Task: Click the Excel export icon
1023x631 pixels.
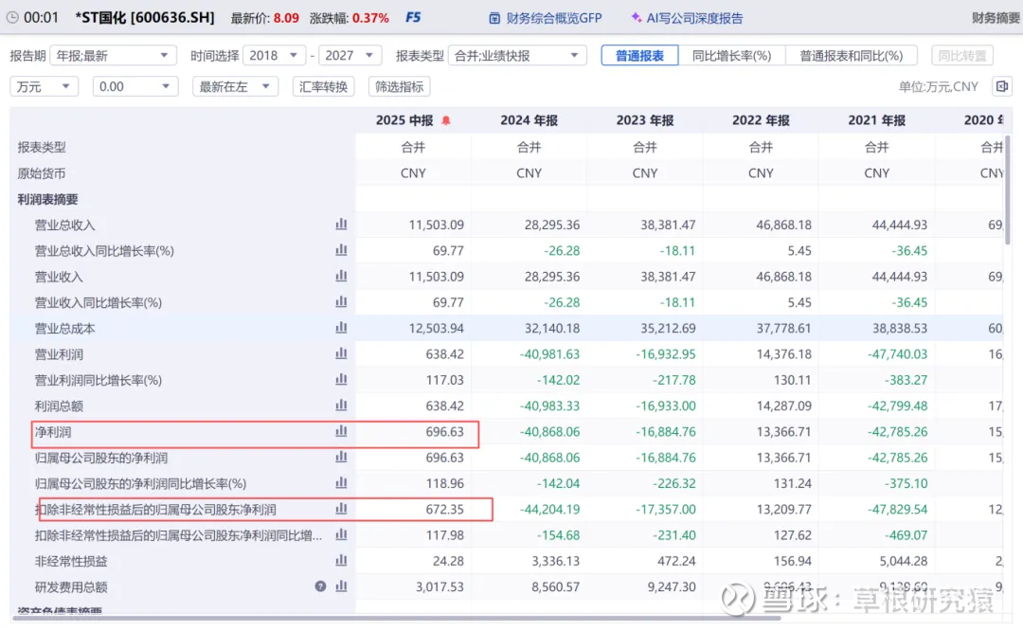Action: (x=1000, y=86)
